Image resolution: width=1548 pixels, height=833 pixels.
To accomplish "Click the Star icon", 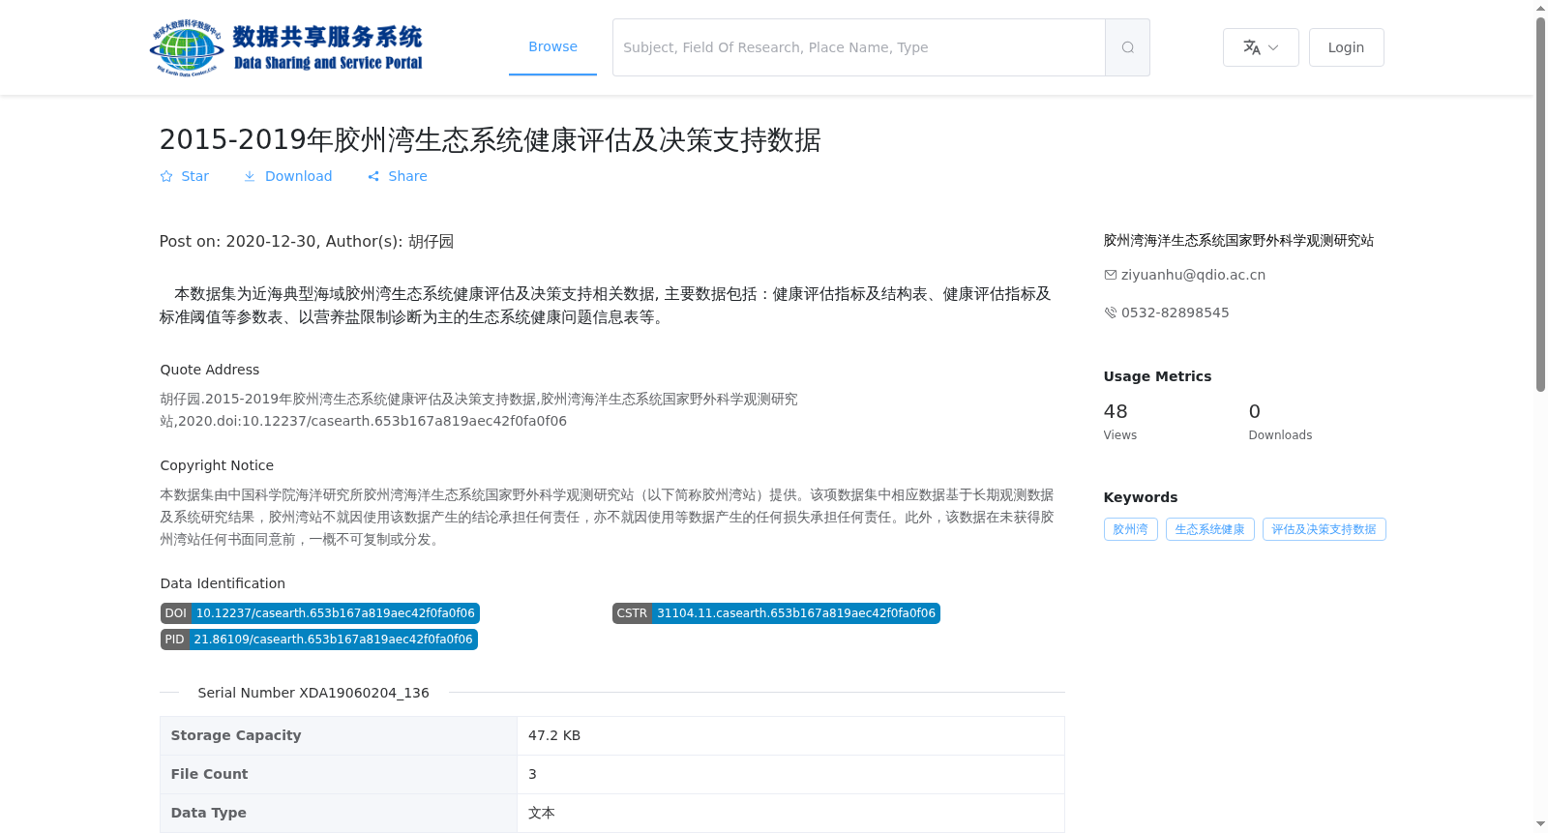I will [166, 176].
